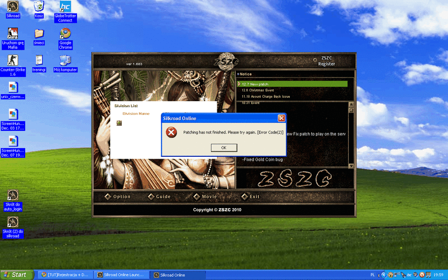
Task: Open the Guide in launcher
Action: point(159,197)
